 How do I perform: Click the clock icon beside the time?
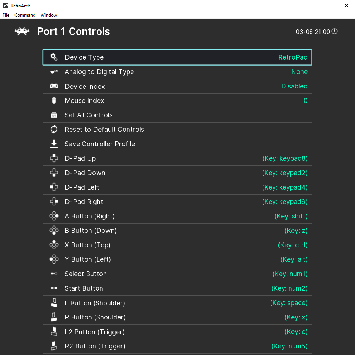click(334, 31)
